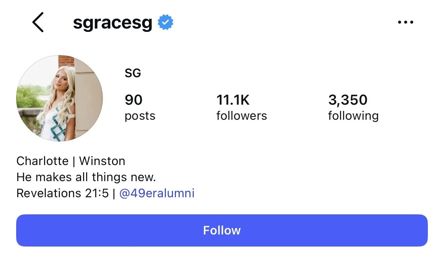The height and width of the screenshot is (266, 444).
Task: Open the 11.1K followers number
Action: [233, 100]
